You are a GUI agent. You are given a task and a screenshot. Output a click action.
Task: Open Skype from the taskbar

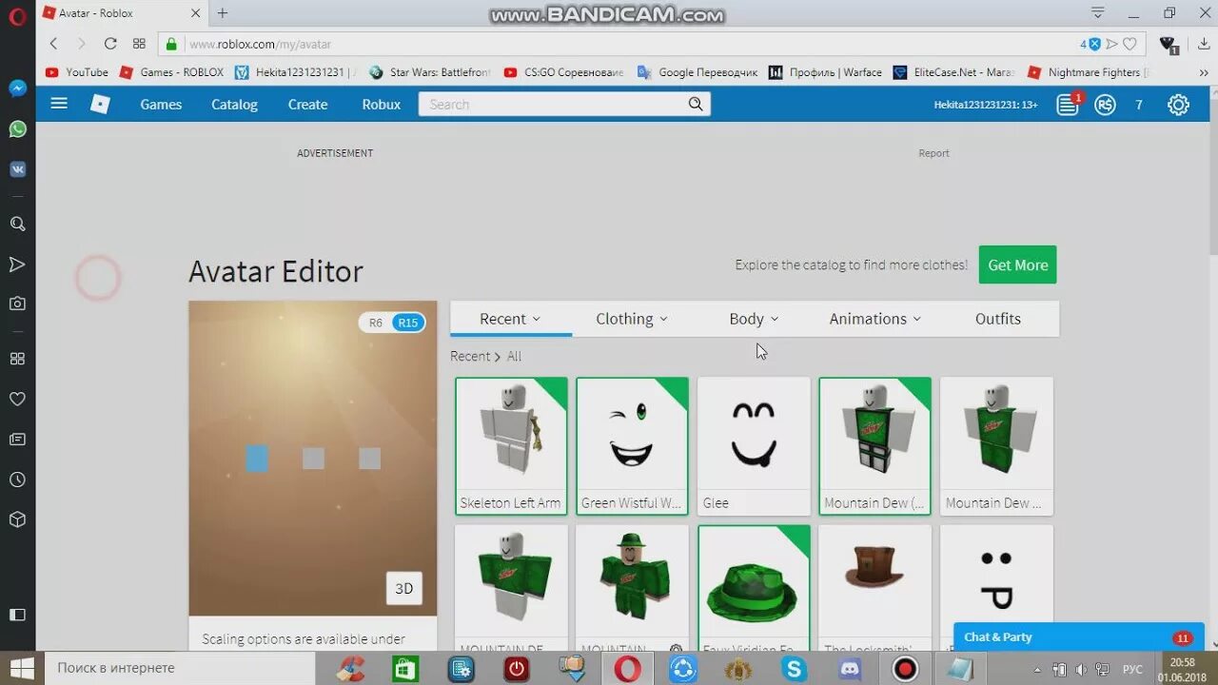[795, 668]
